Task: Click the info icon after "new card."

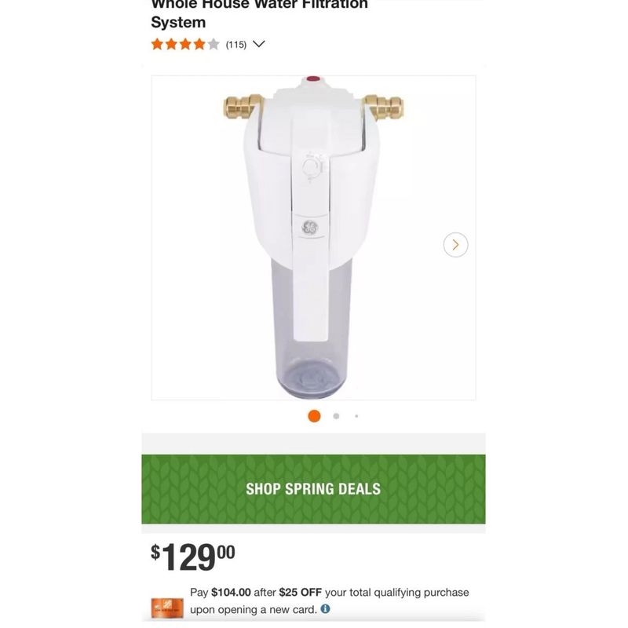Action: pyautogui.click(x=325, y=608)
